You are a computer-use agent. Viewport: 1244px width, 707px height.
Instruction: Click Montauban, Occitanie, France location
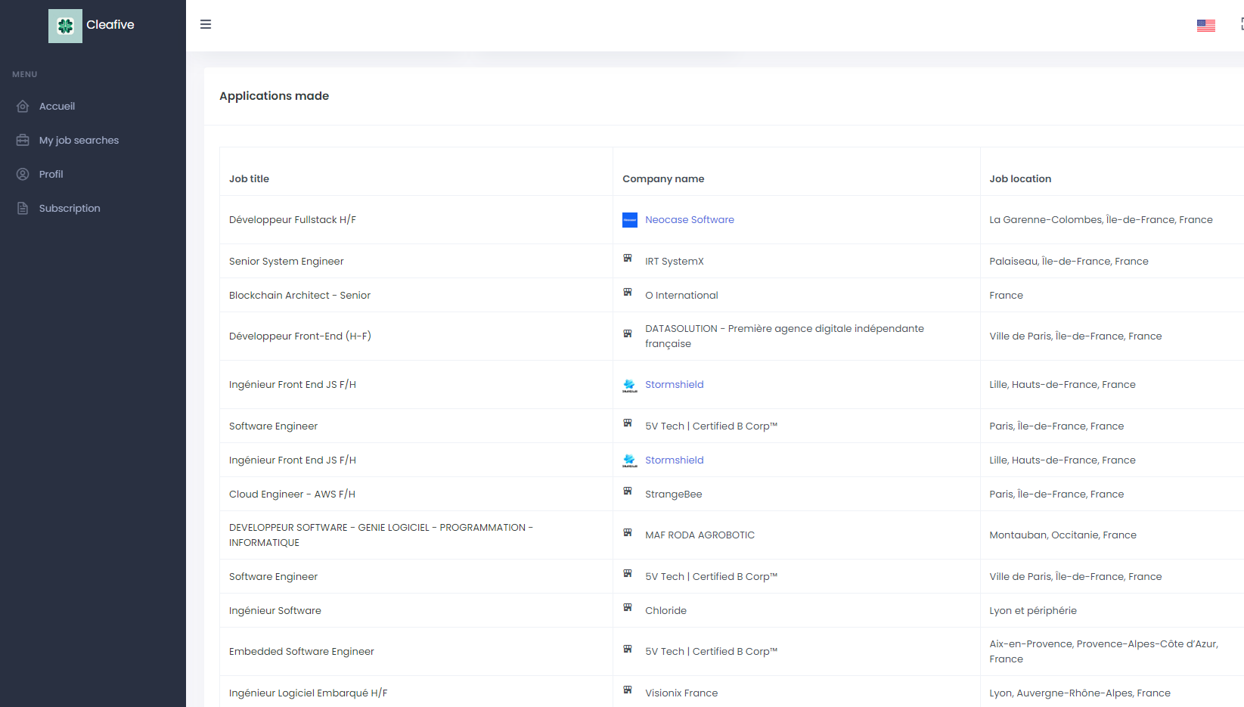point(1063,535)
